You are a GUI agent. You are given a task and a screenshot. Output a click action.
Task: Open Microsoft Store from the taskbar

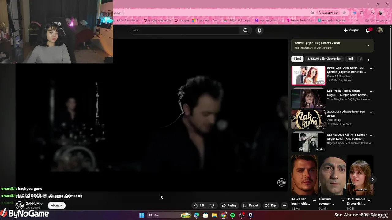tap(205, 215)
